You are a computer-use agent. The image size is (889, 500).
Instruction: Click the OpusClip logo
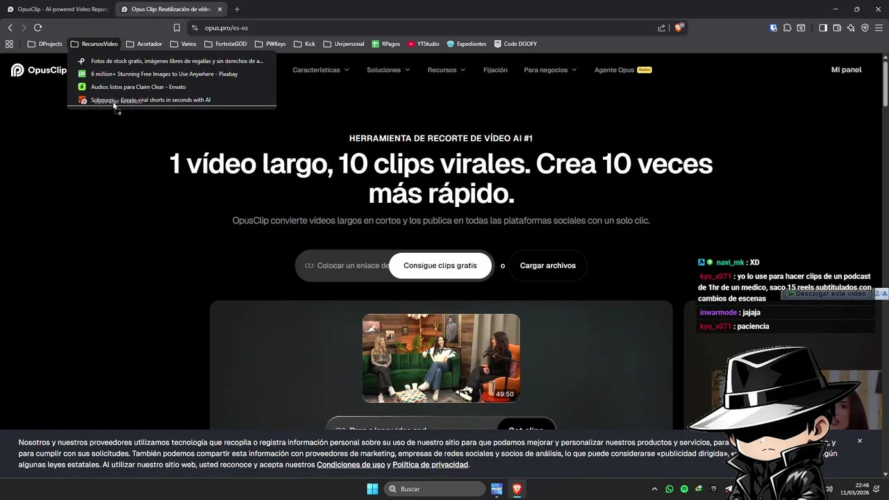39,70
